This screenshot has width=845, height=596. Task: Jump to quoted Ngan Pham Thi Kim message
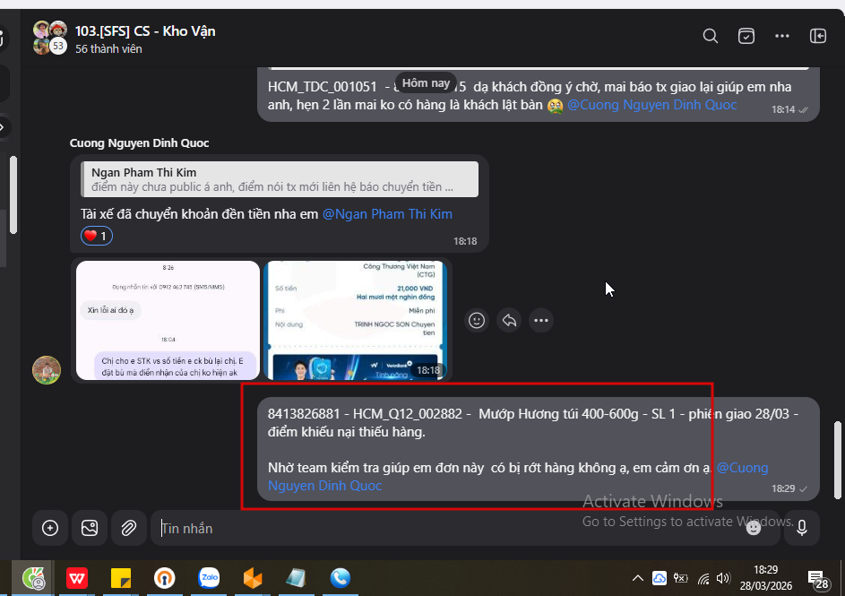[x=280, y=179]
